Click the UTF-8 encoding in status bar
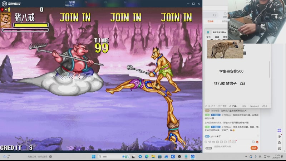 point(264,106)
